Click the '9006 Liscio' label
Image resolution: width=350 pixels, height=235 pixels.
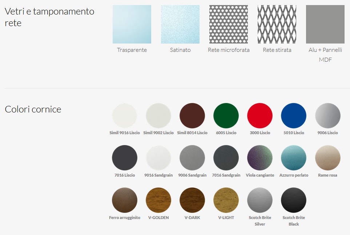click(x=328, y=133)
